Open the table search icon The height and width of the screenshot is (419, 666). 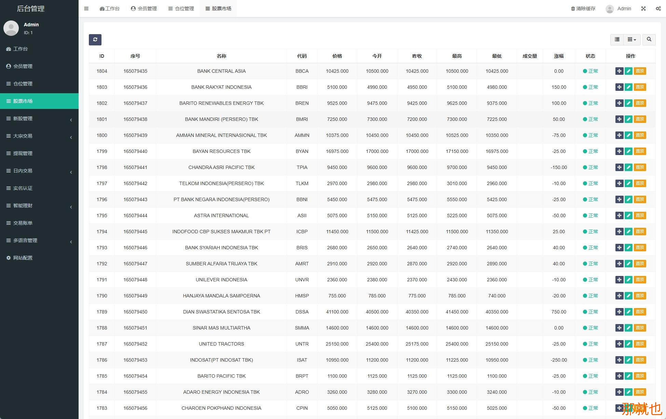click(x=649, y=40)
